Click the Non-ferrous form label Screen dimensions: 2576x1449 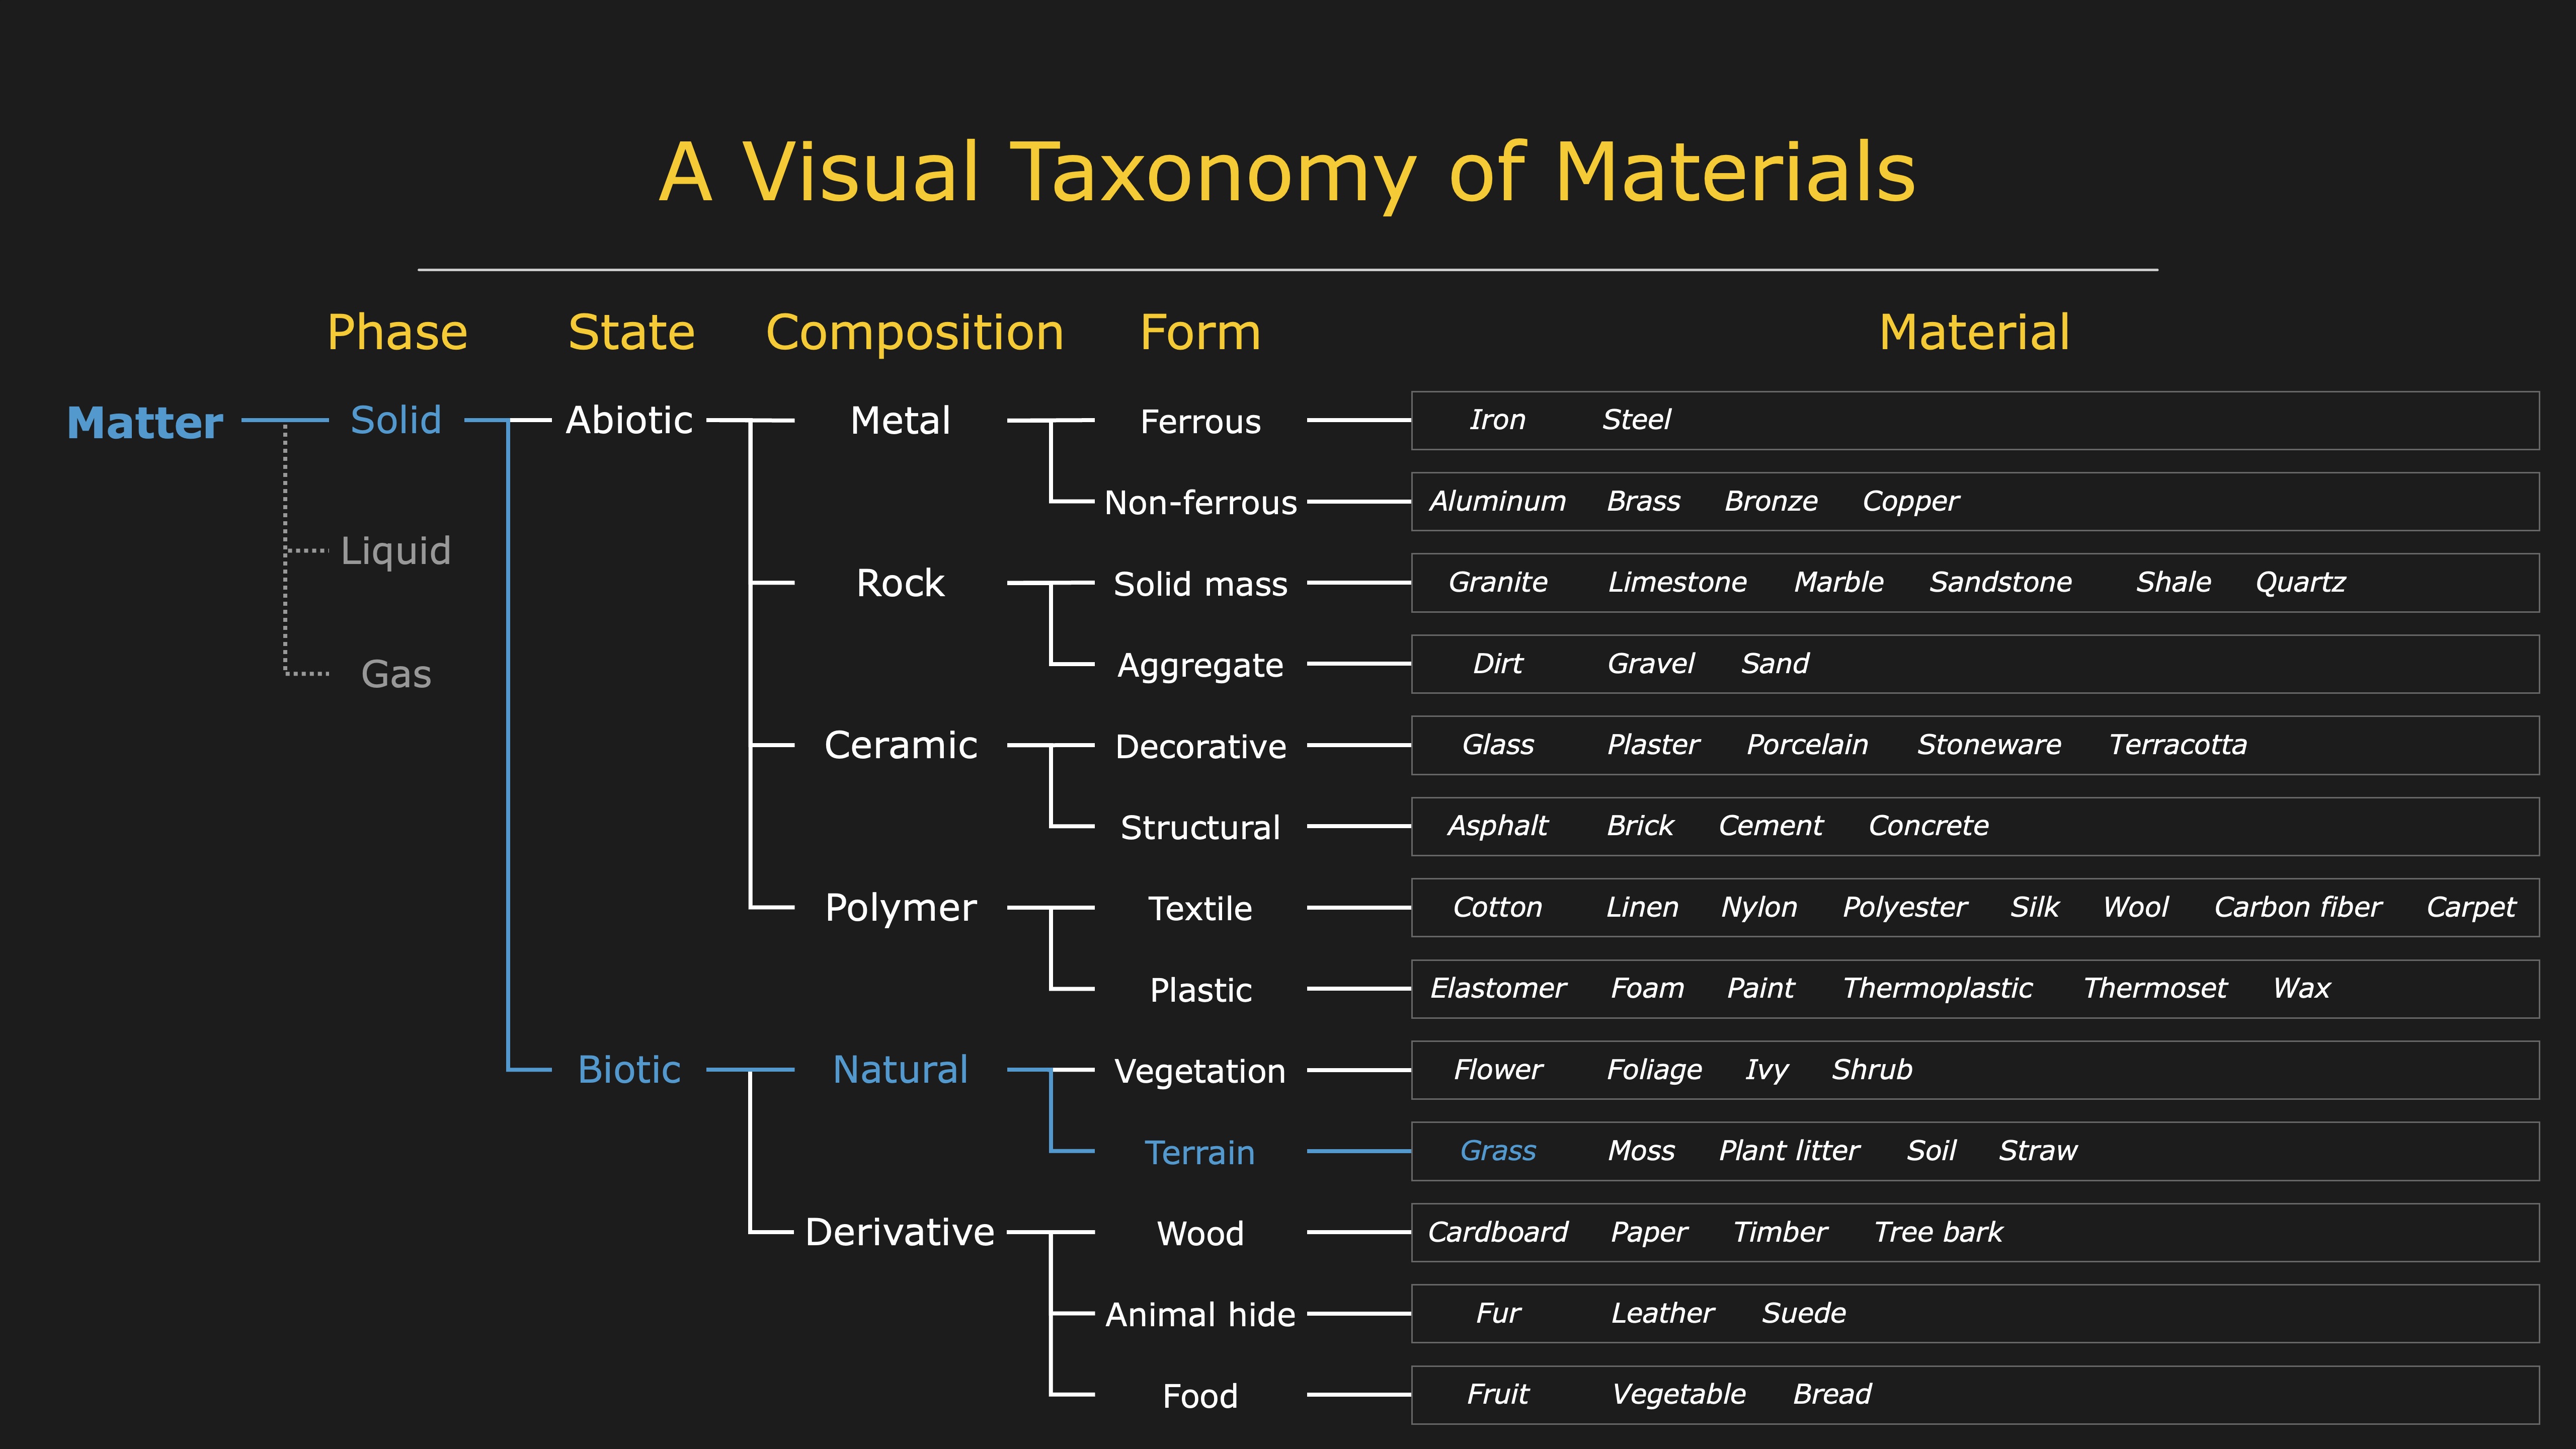point(1200,502)
